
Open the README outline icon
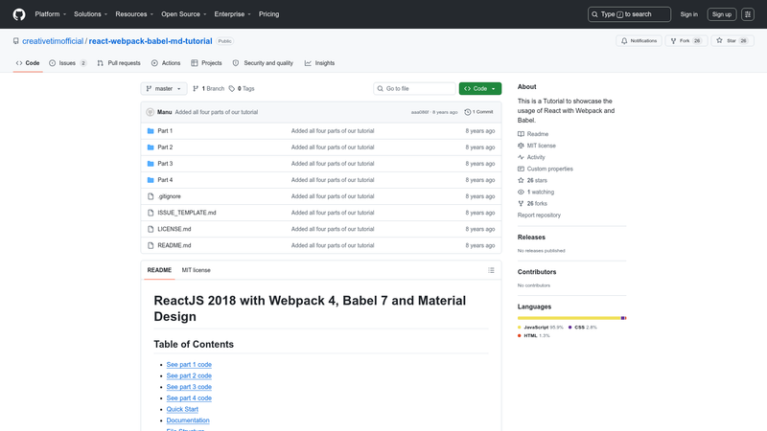coord(491,270)
